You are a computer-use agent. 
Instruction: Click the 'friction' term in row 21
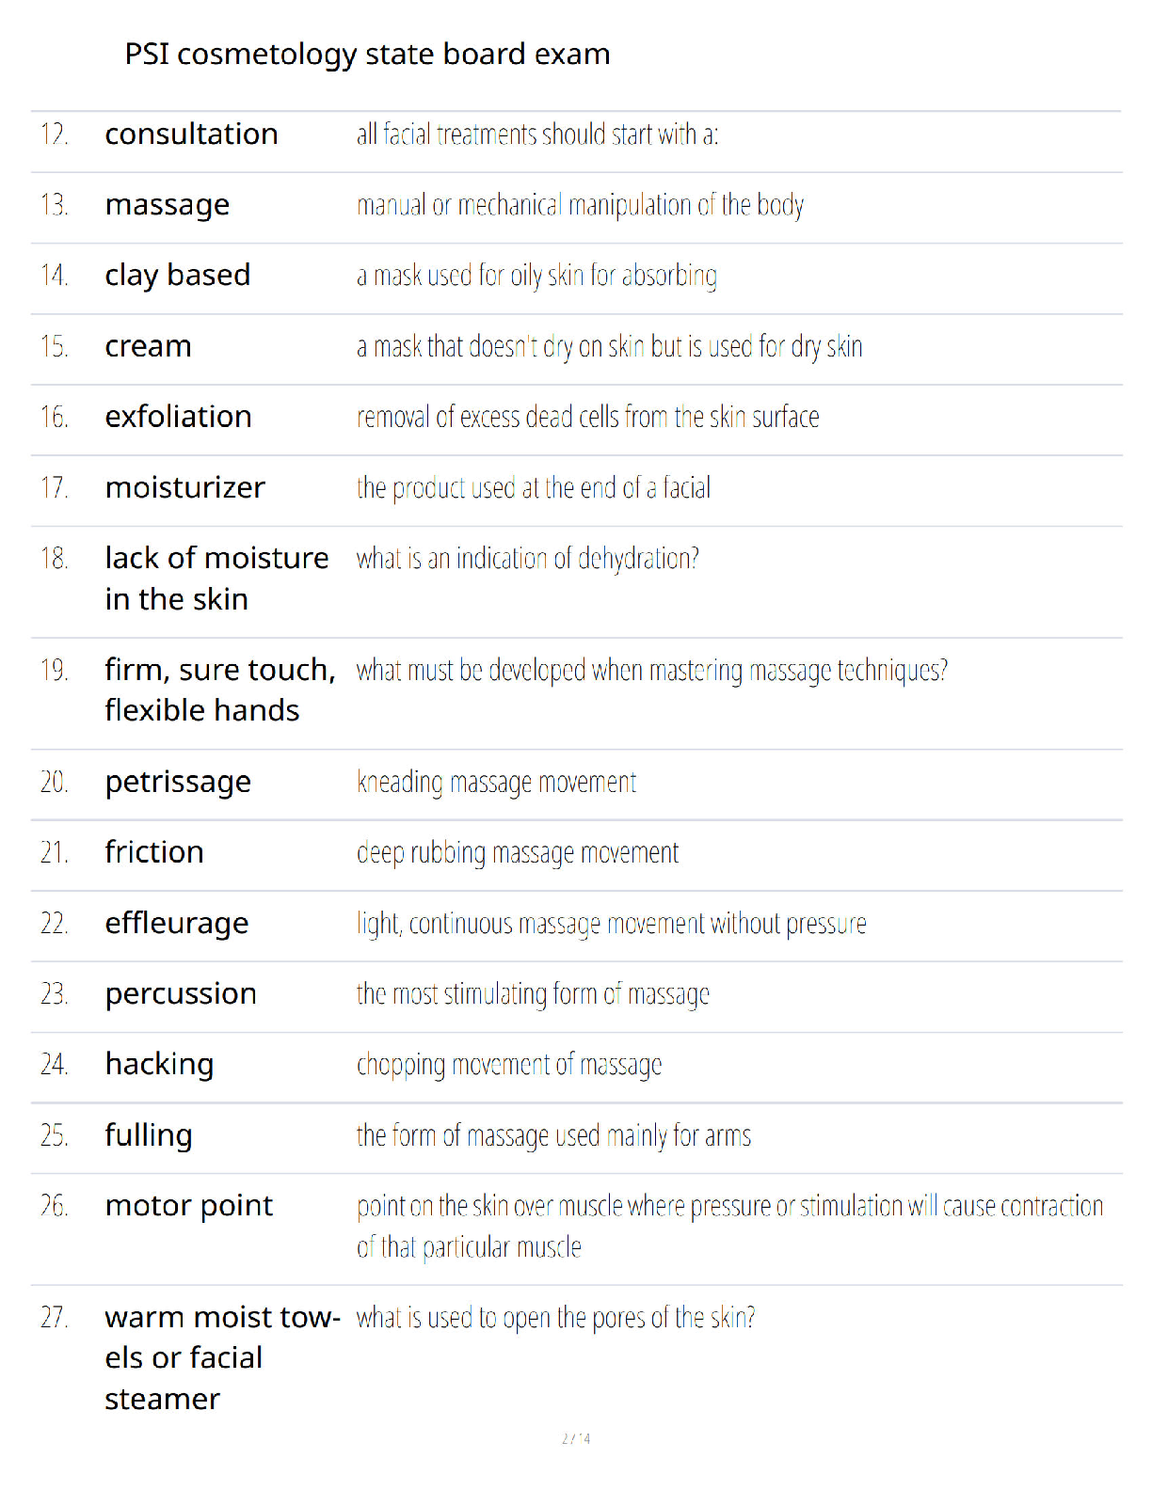(154, 852)
